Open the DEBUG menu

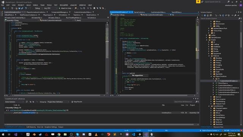(x=35, y=5)
